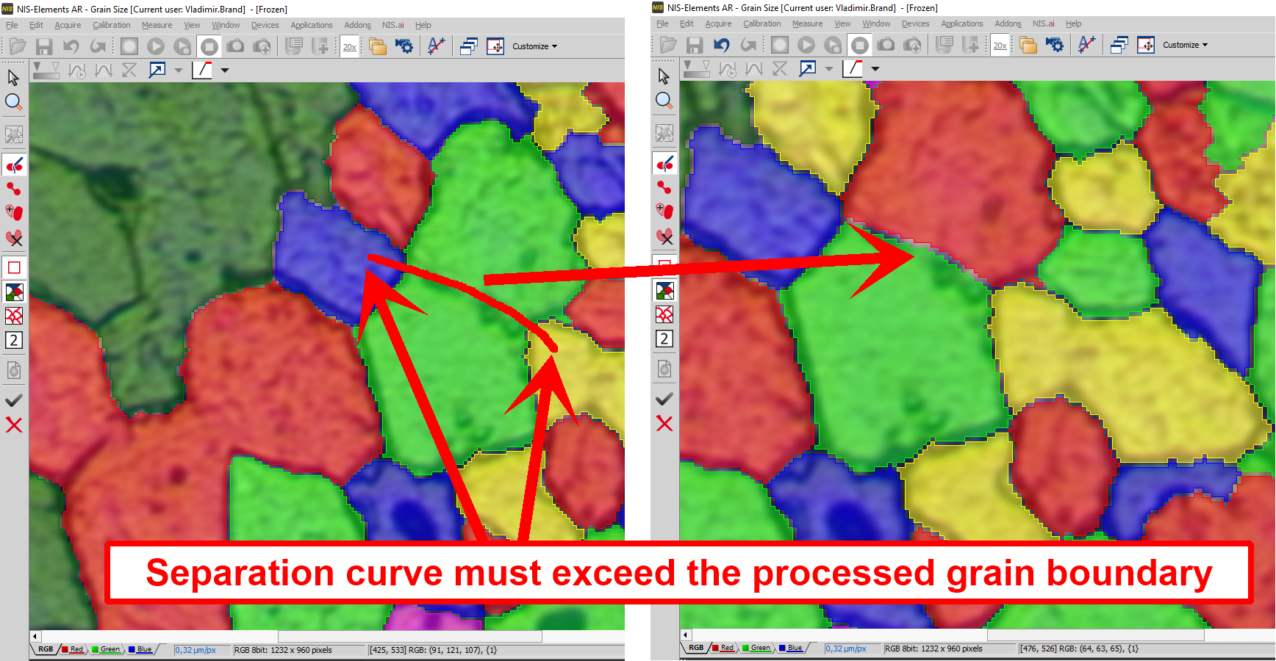Screen dimensions: 1276x661
Task: Click the 20x objective button in left toolbar
Action: click(350, 47)
